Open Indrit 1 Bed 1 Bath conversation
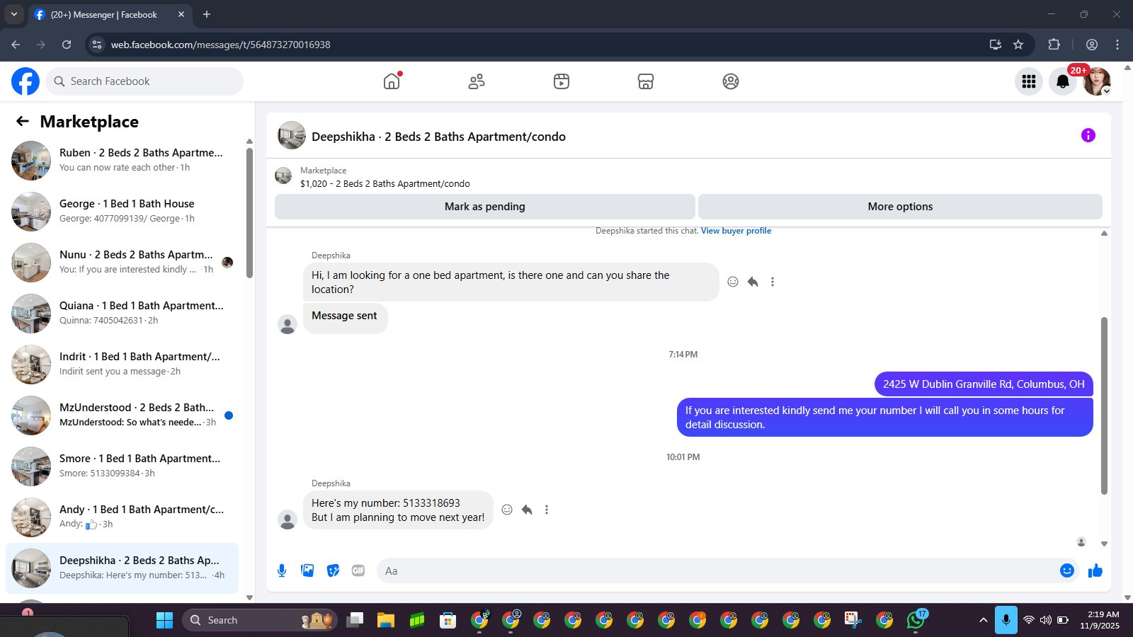Image resolution: width=1133 pixels, height=637 pixels. pyautogui.click(x=122, y=365)
